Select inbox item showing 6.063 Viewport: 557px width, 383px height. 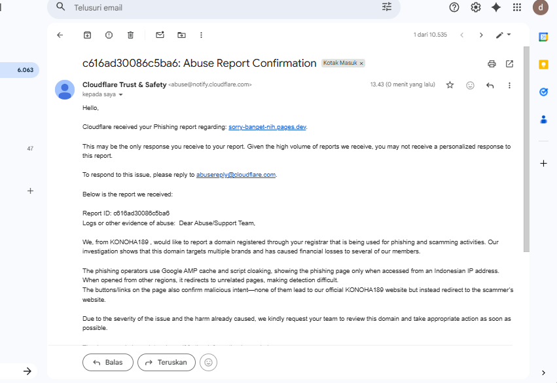20,70
